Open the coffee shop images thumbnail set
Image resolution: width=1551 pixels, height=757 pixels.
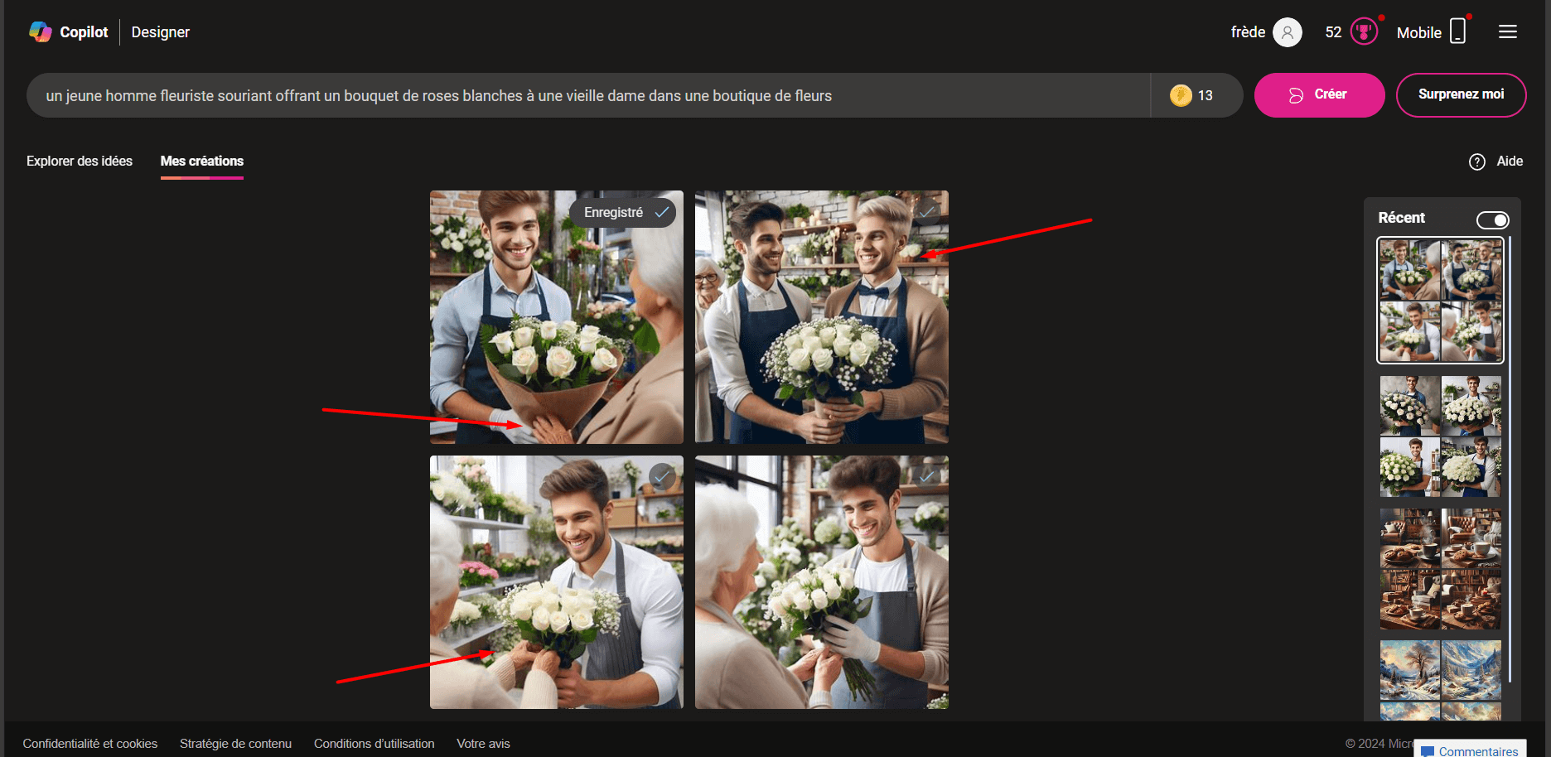tap(1440, 568)
